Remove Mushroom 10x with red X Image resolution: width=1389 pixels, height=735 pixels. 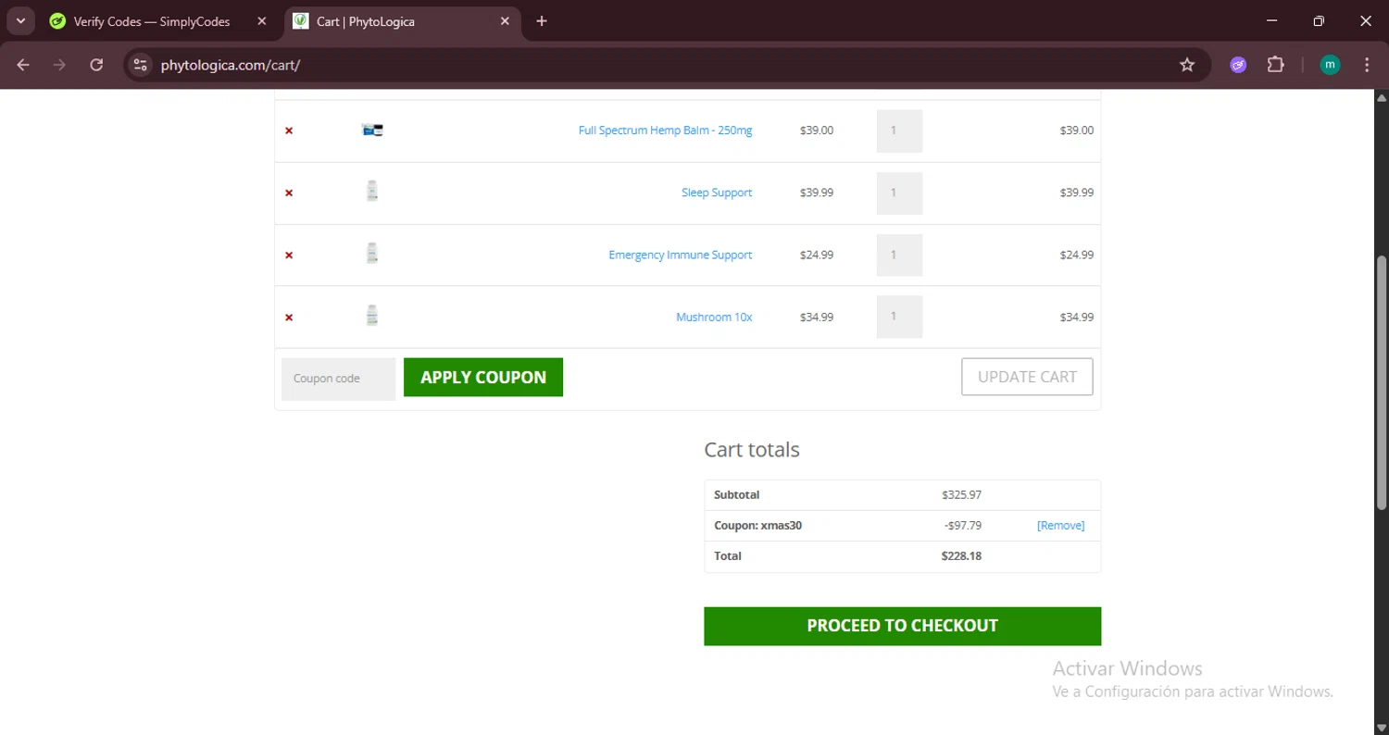tap(289, 318)
